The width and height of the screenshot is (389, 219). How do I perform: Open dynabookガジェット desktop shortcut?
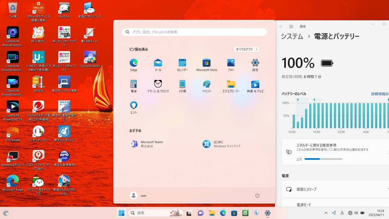[12, 158]
